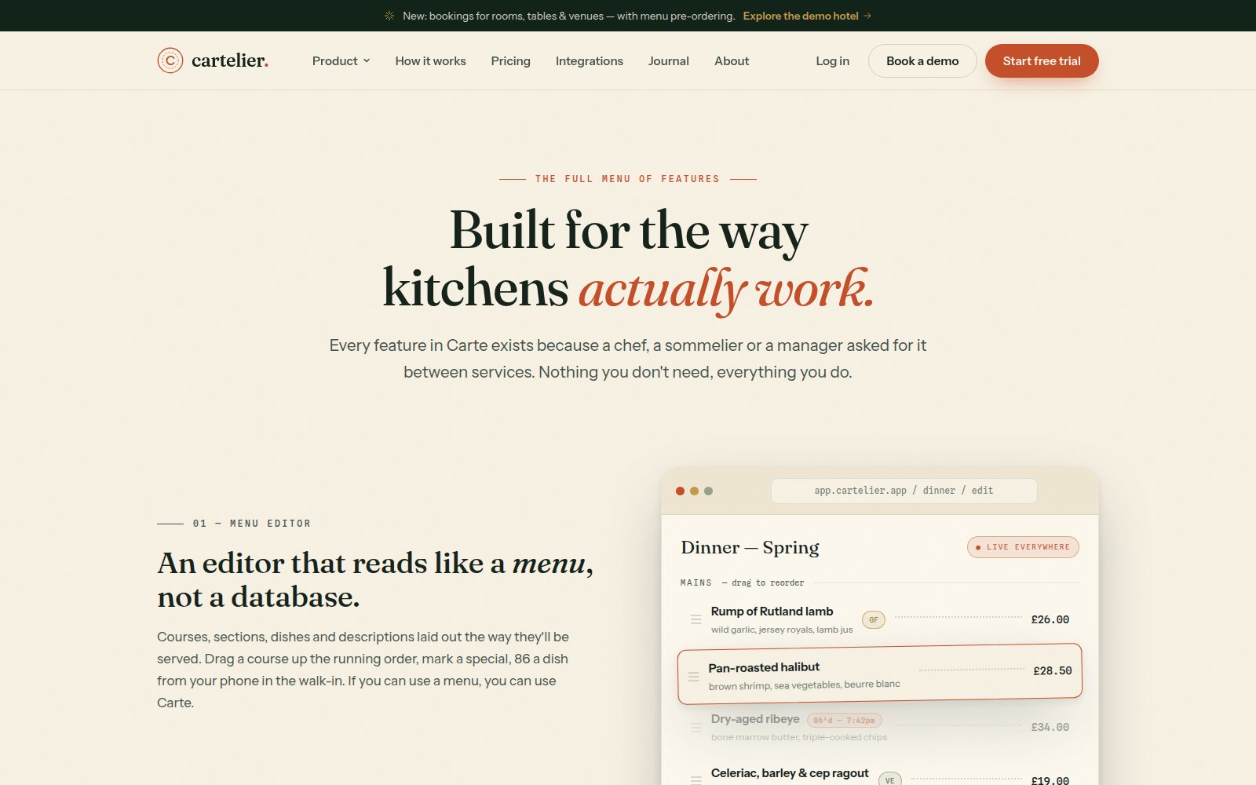This screenshot has height=785, width=1256.
Task: Click the cartelier wordmark text
Action: point(230,60)
